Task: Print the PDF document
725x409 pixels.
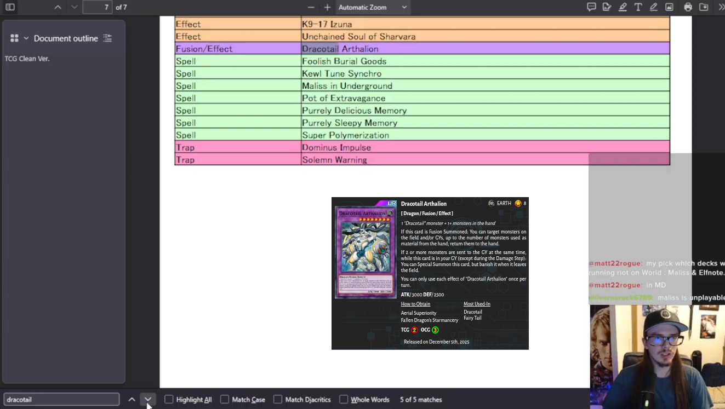Action: pyautogui.click(x=688, y=7)
